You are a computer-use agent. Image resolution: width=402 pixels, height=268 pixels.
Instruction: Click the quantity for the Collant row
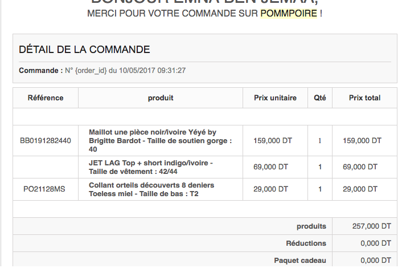click(x=319, y=189)
